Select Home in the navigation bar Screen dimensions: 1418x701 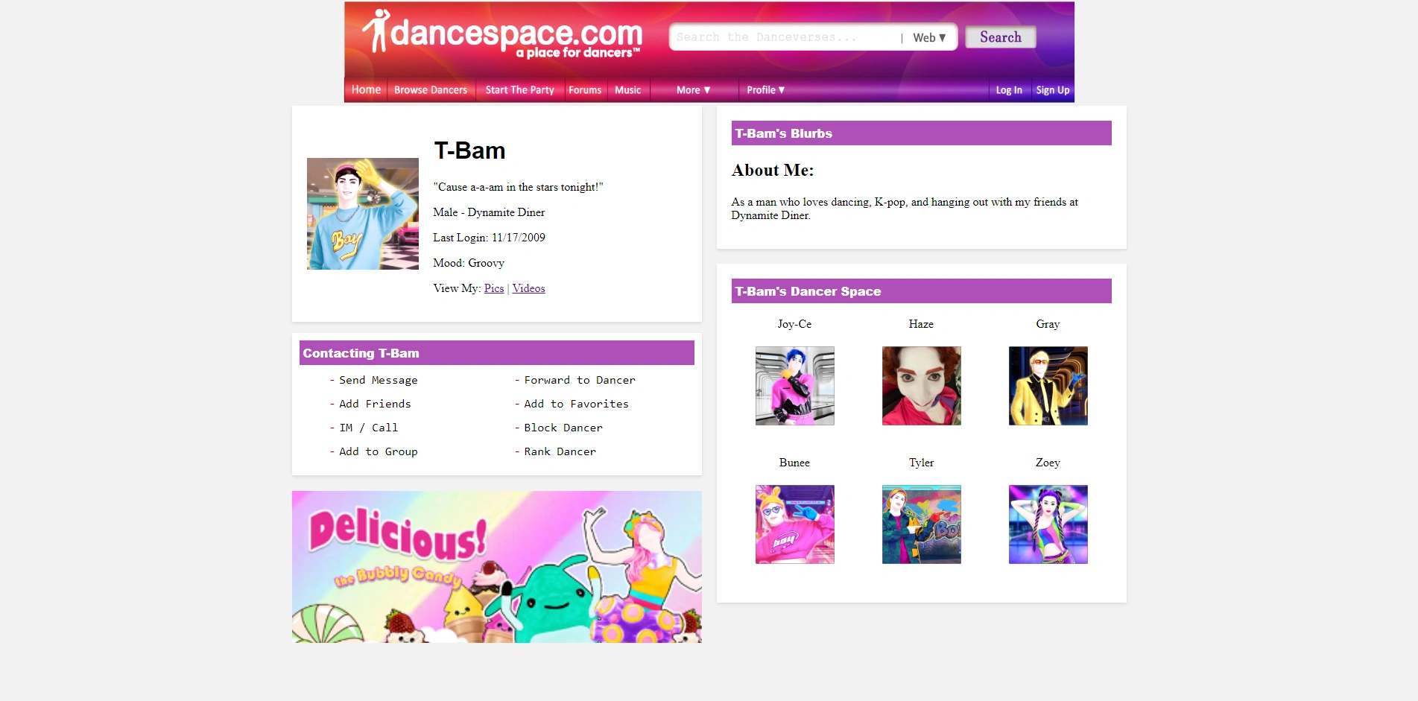tap(366, 89)
